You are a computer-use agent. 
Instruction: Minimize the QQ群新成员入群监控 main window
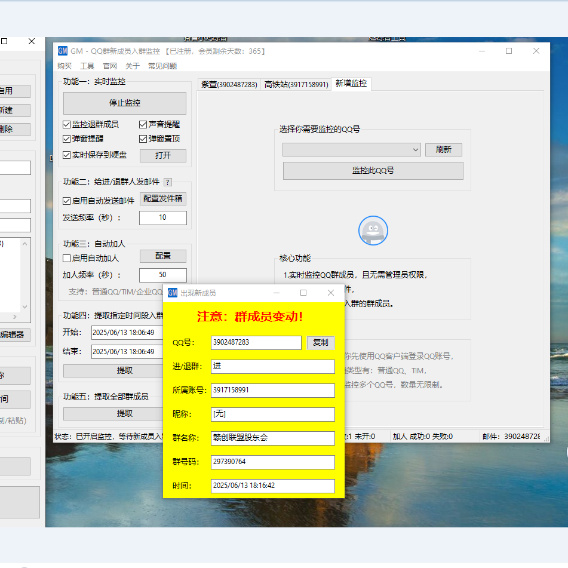[481, 51]
